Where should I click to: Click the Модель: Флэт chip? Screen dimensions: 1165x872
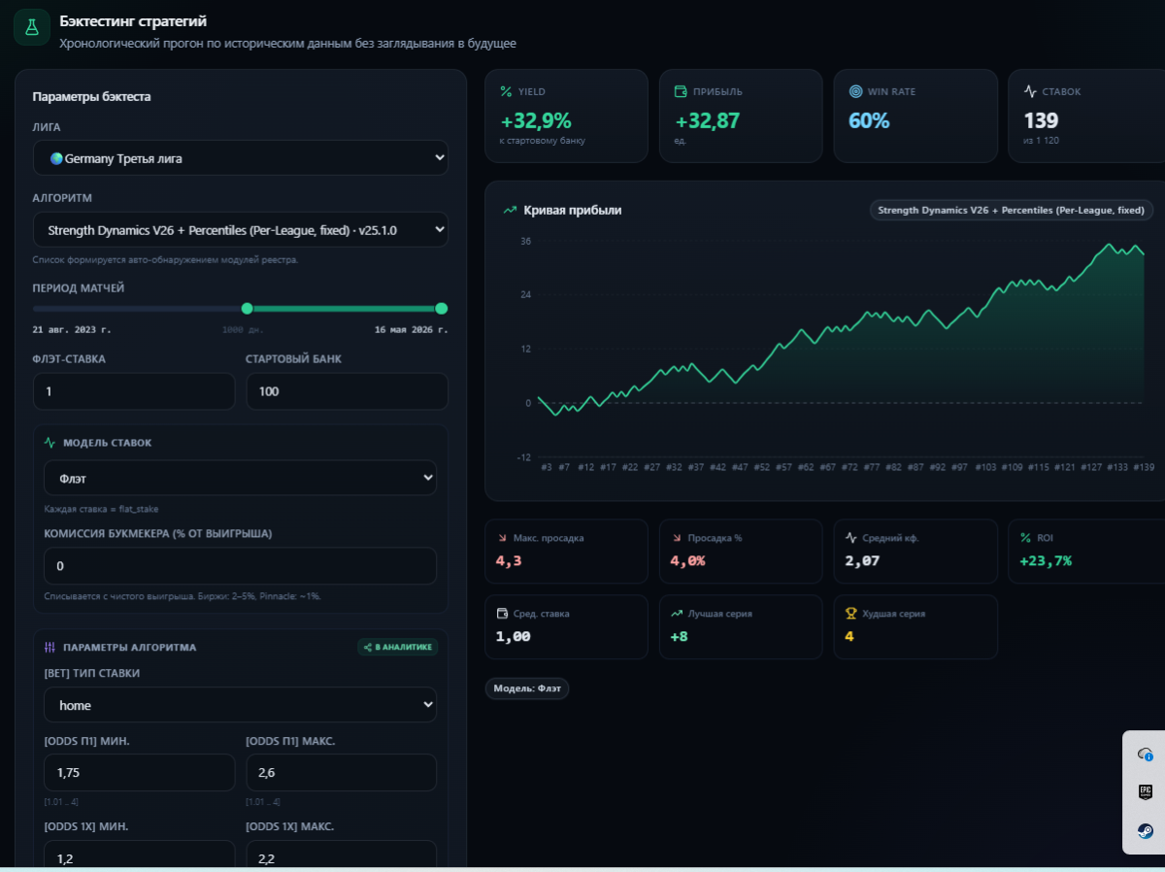[x=527, y=688]
